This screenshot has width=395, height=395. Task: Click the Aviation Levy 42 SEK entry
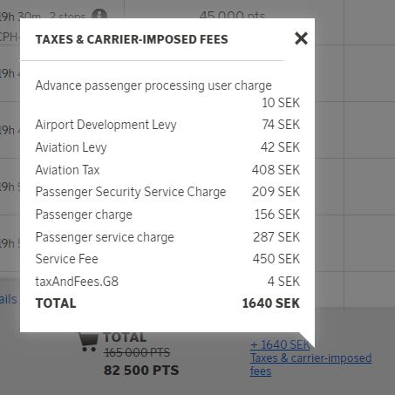point(167,147)
